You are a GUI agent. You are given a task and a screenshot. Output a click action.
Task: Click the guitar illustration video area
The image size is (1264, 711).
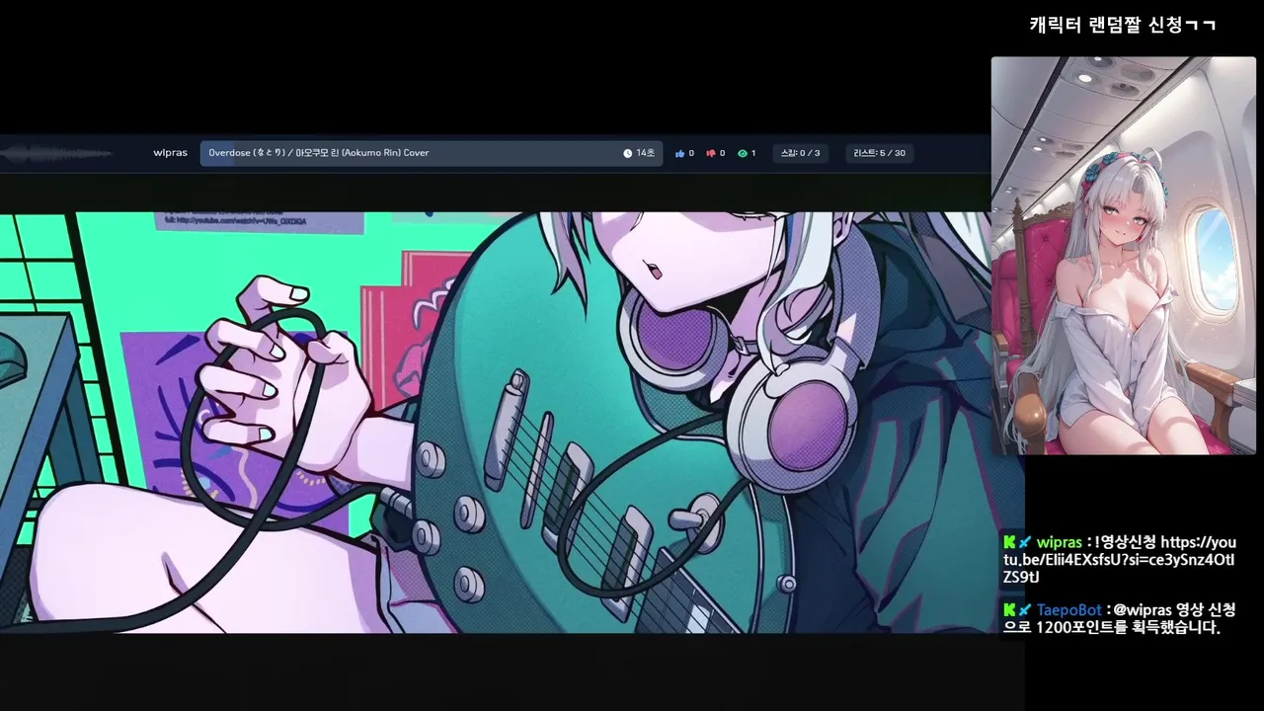pos(513,422)
